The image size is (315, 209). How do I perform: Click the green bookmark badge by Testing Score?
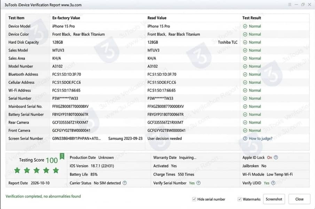[62, 156]
